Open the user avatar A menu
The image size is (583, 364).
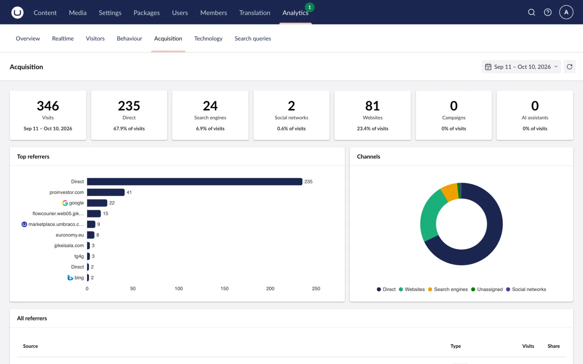(566, 12)
